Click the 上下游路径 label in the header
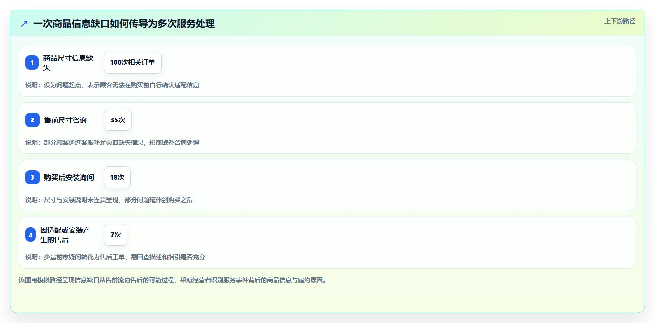 (620, 21)
